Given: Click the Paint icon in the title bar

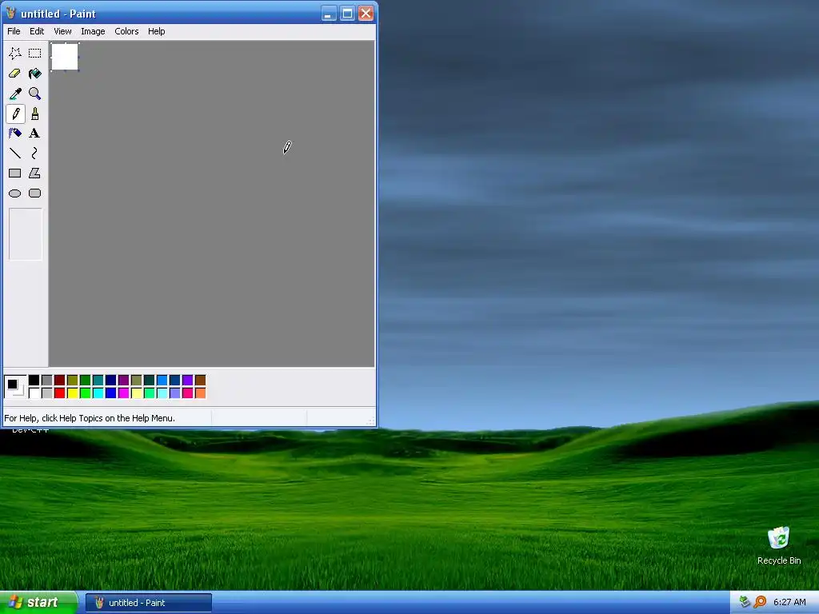Looking at the screenshot, I should (10, 13).
